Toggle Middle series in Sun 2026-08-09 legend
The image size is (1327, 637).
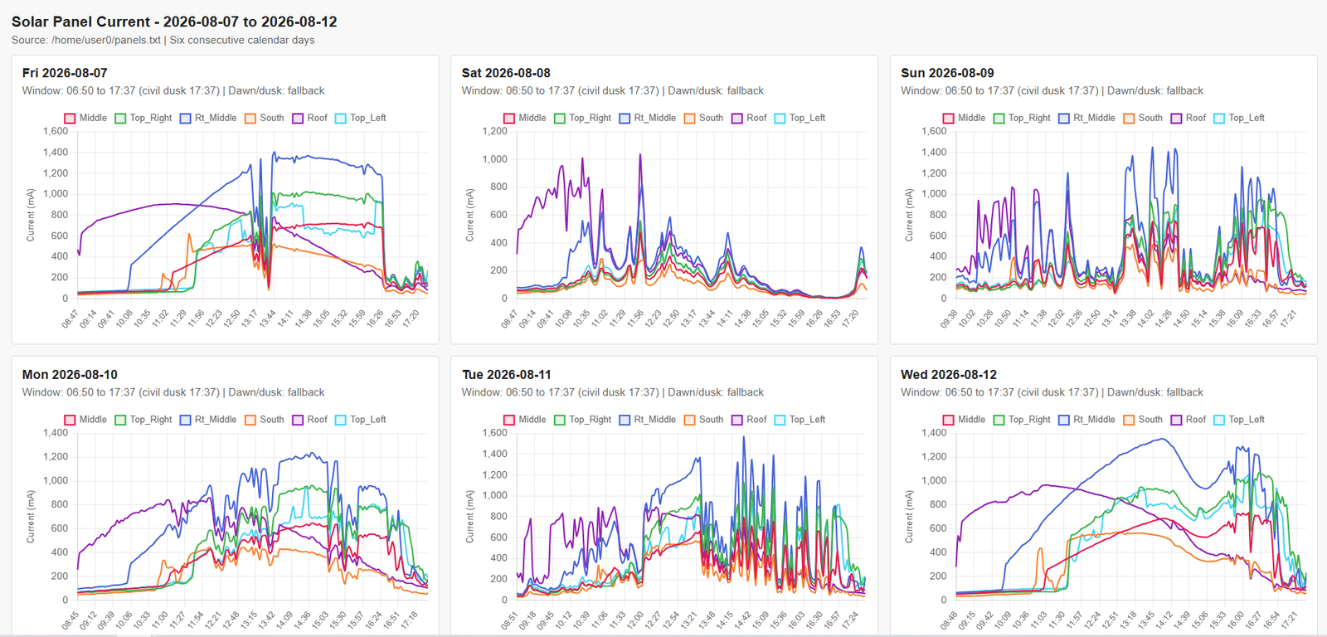[x=965, y=118]
